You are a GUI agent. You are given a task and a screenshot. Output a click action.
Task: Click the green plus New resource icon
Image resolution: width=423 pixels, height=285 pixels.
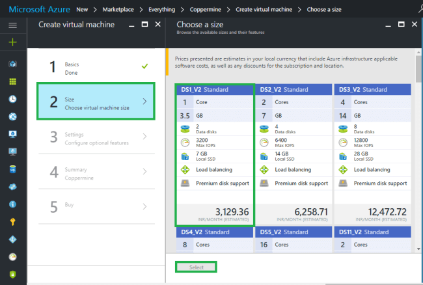[x=12, y=42]
